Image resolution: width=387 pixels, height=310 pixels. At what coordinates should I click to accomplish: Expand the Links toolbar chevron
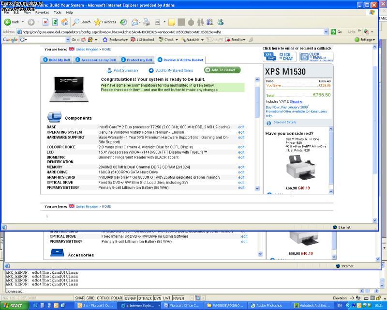point(359,31)
